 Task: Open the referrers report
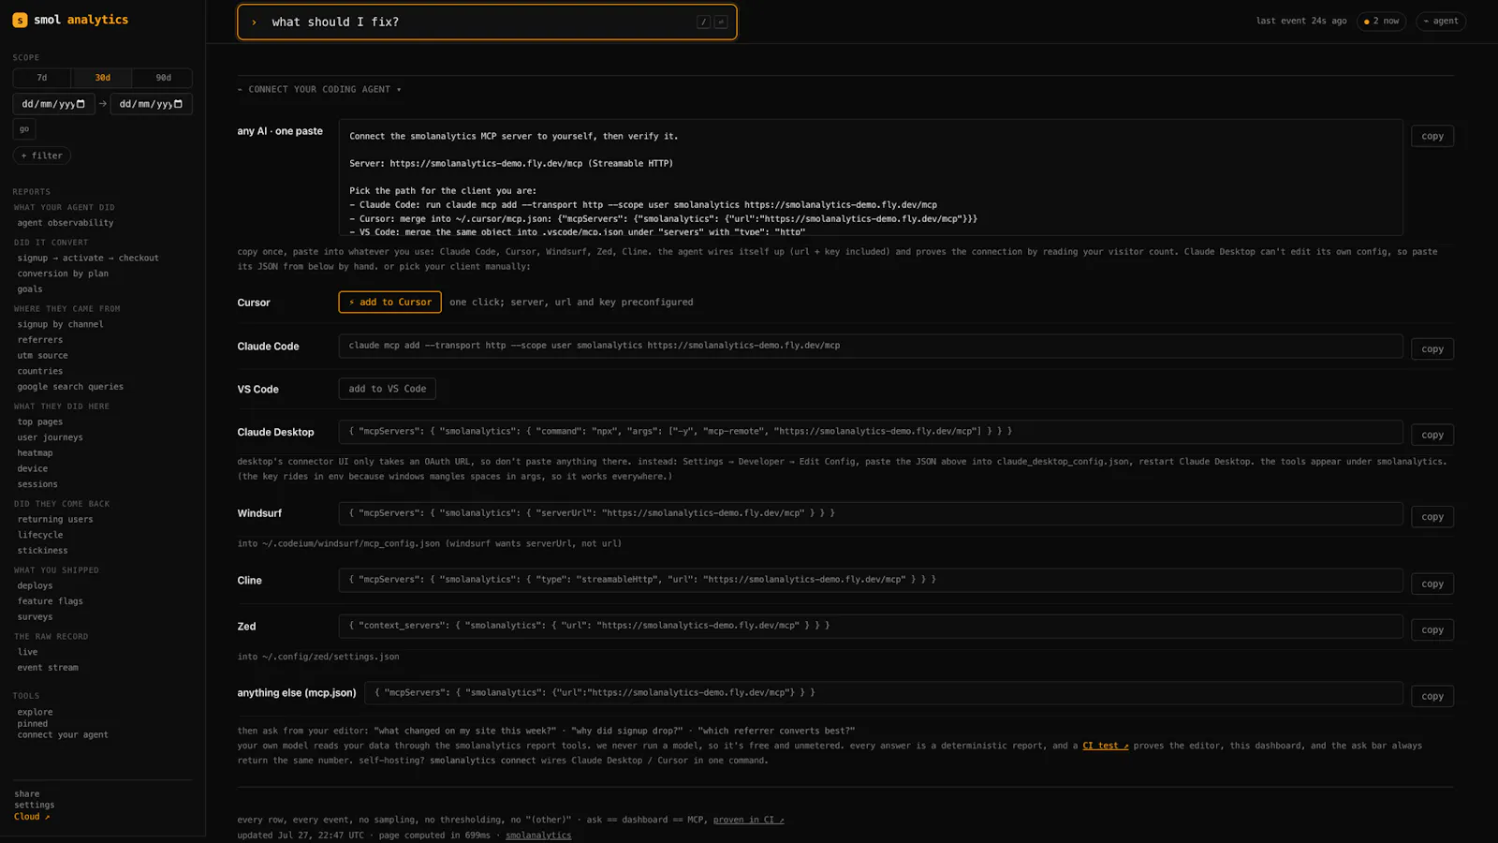pyautogui.click(x=40, y=340)
